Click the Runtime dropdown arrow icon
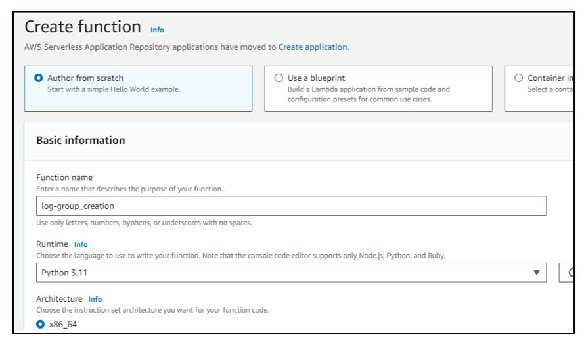 pyautogui.click(x=536, y=273)
